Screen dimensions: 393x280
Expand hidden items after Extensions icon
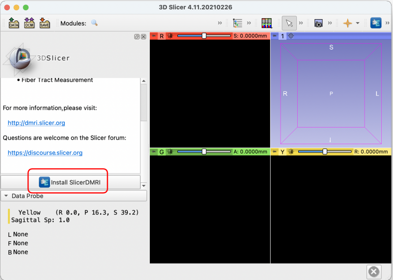pyautogui.click(x=387, y=23)
